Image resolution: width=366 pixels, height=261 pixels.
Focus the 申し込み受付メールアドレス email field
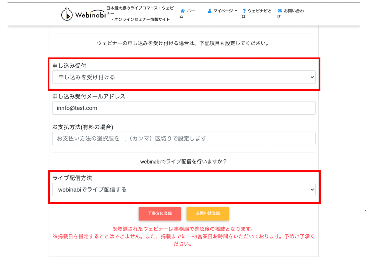(184, 108)
